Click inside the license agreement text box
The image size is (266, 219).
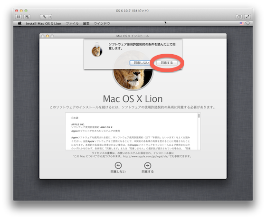[133, 131]
